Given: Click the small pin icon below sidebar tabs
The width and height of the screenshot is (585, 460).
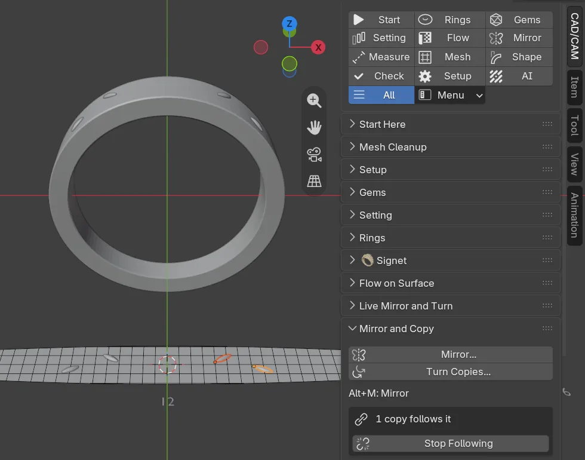Looking at the screenshot, I should click(x=566, y=392).
